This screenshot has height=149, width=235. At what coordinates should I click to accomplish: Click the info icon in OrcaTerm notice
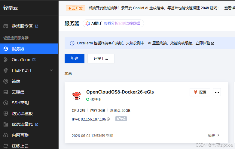tap(72, 43)
